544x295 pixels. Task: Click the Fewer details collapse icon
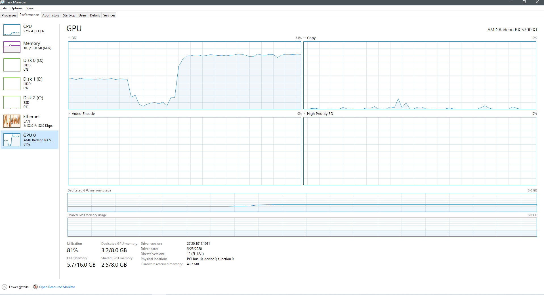click(x=4, y=287)
